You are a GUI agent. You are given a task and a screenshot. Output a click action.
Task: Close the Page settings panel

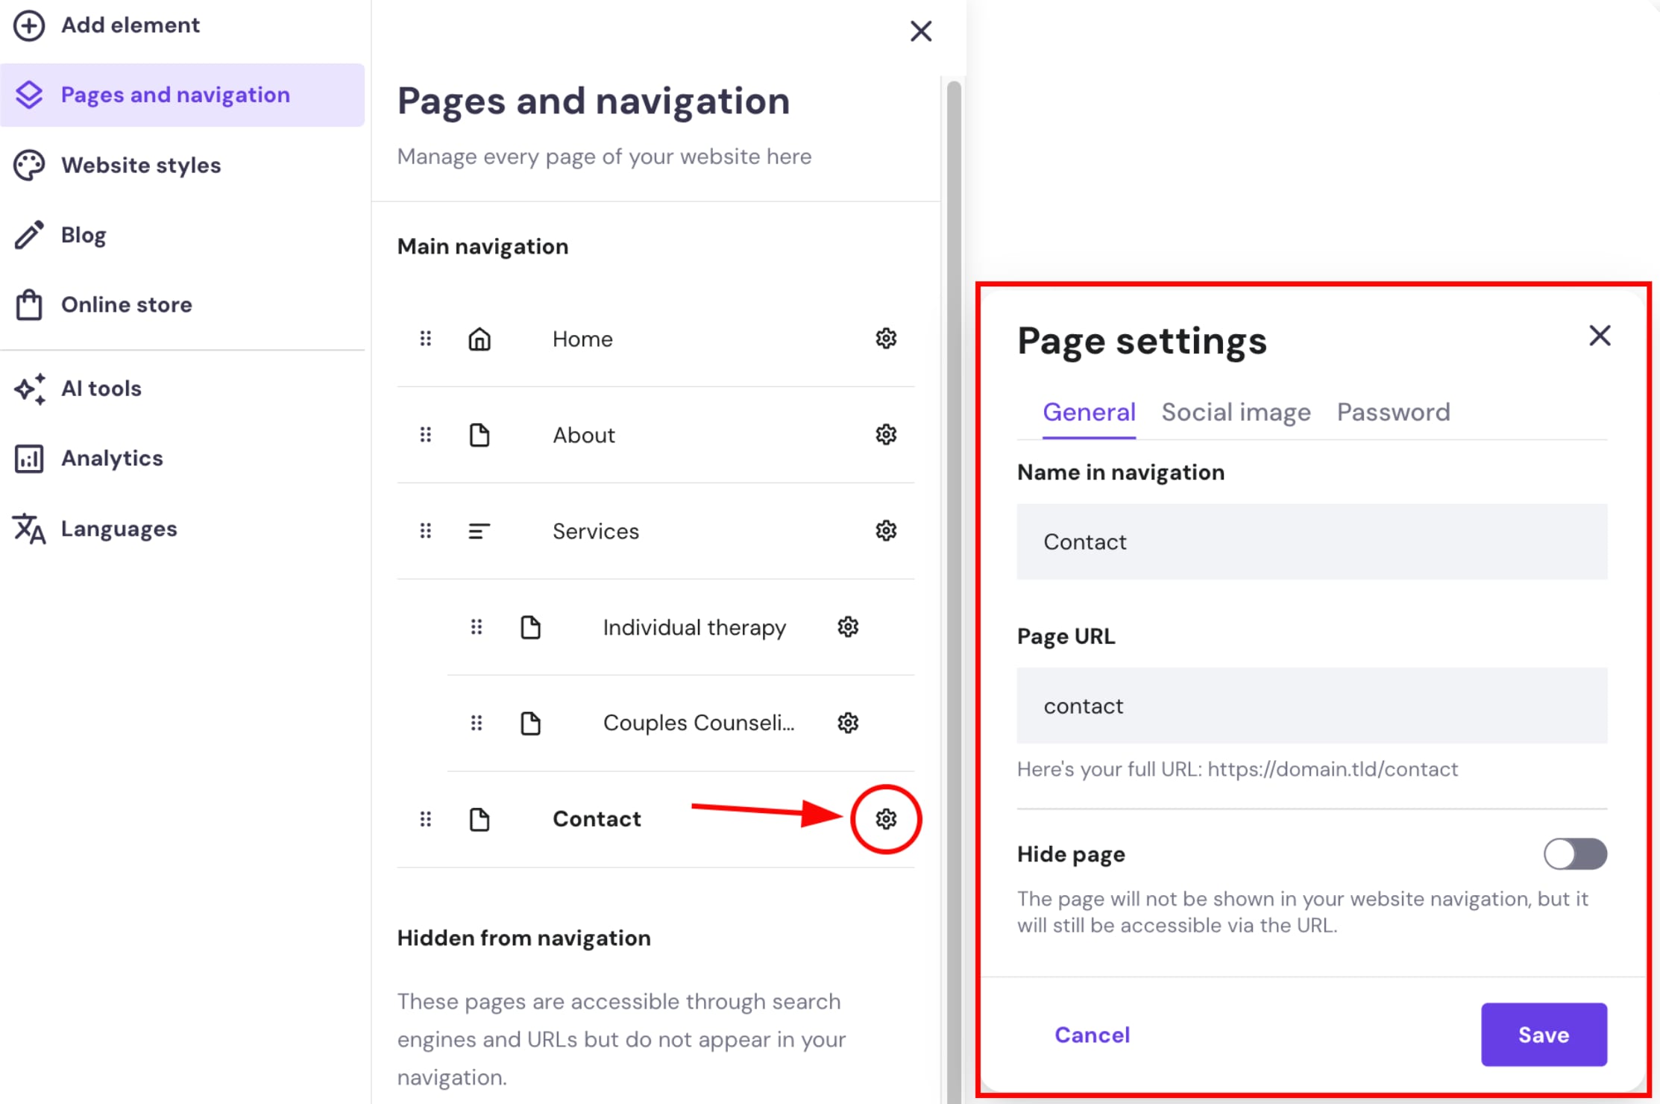(1600, 336)
